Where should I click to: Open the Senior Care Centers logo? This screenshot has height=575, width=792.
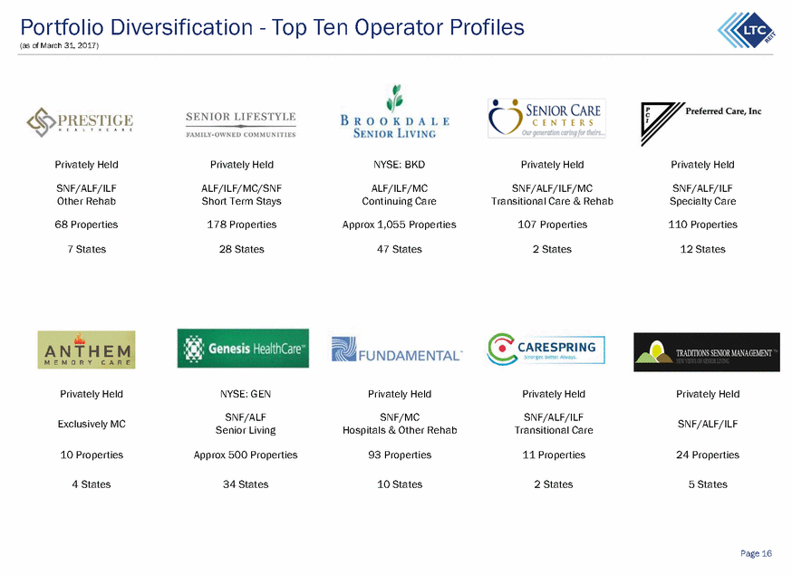click(546, 118)
